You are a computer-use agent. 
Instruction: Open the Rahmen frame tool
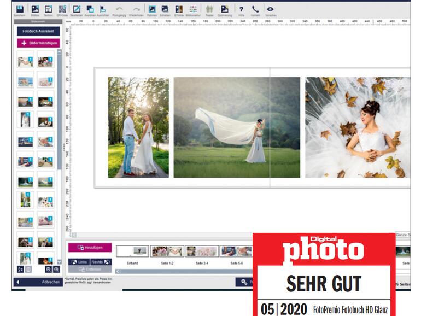click(x=152, y=9)
